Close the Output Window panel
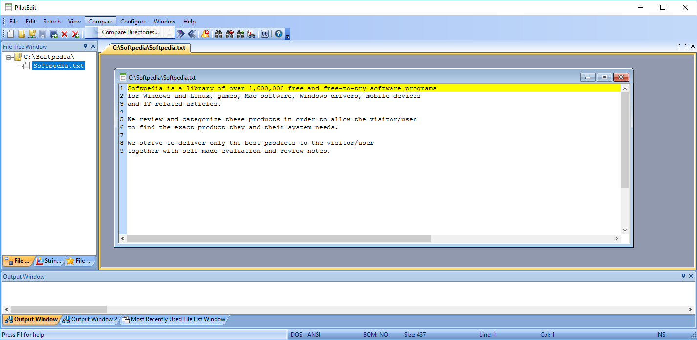 691,276
